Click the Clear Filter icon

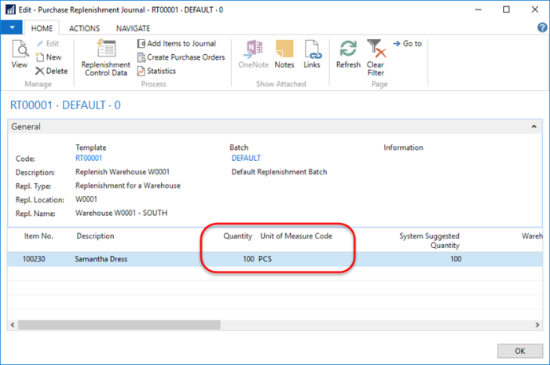tap(376, 55)
